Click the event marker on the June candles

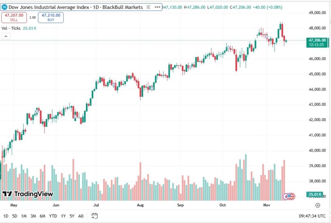point(75,116)
